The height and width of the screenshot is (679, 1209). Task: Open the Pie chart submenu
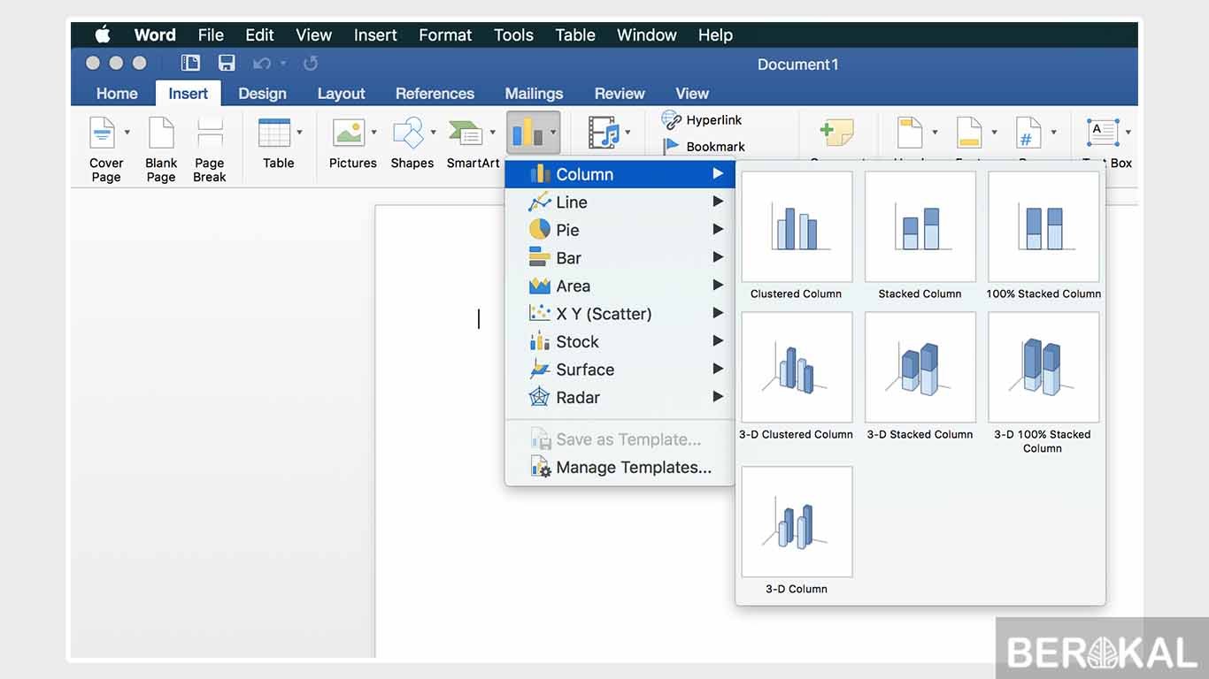[x=620, y=230]
